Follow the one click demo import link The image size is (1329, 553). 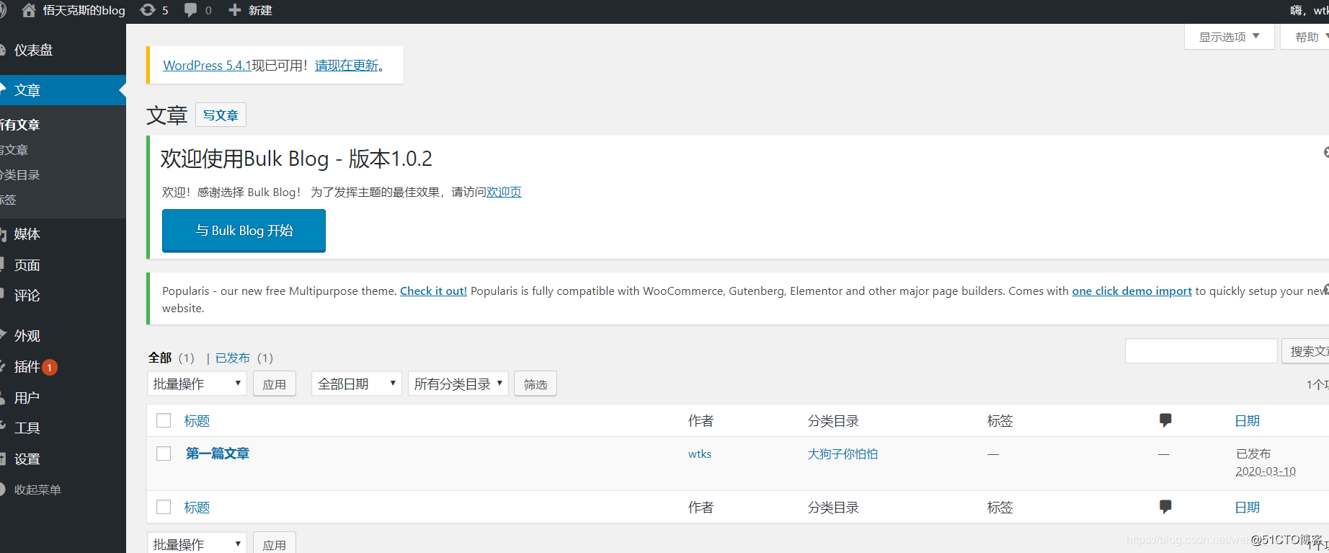(x=1132, y=291)
